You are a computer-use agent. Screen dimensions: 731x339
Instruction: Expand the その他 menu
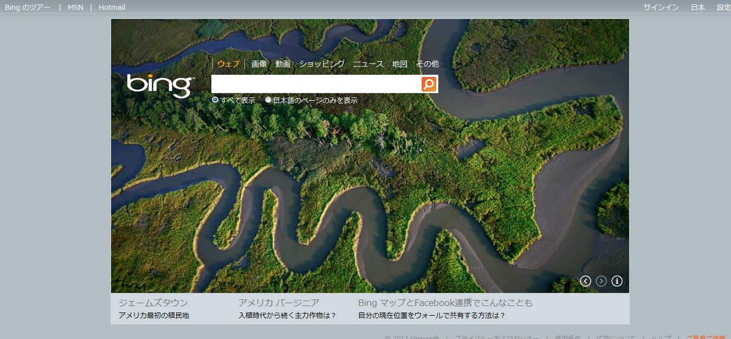click(428, 64)
